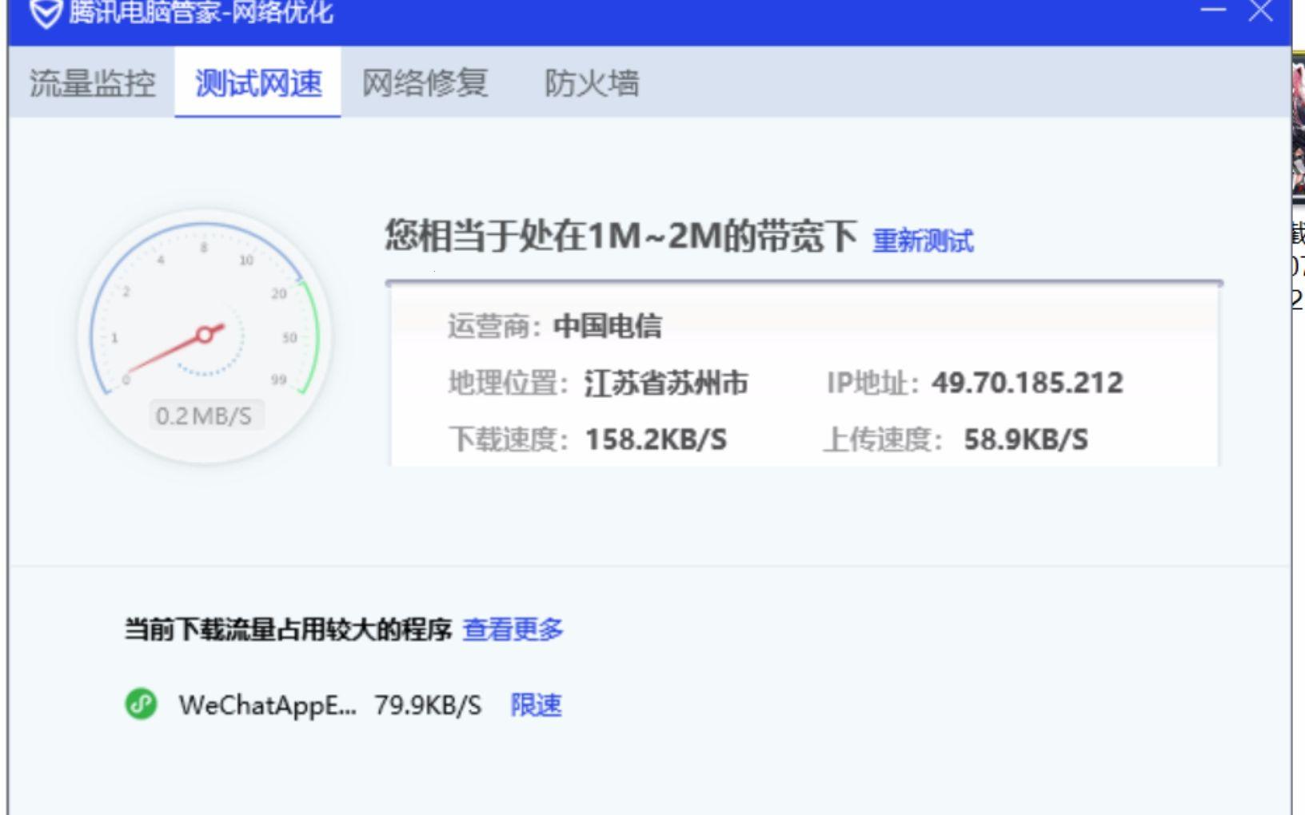The image size is (1305, 815).
Task: Click the upload speed value 58.9KB/S
Action: tap(1026, 439)
